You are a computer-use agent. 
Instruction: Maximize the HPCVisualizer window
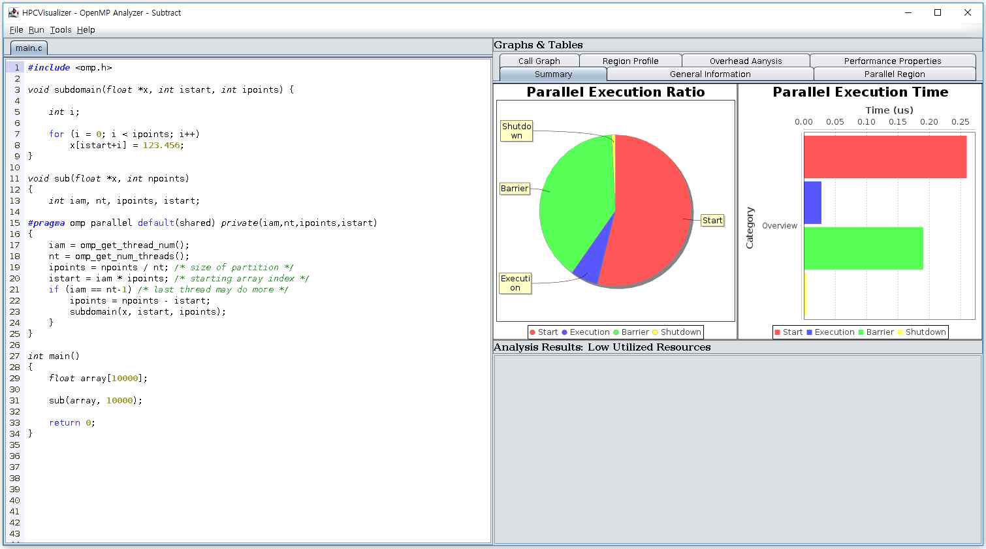pyautogui.click(x=938, y=12)
